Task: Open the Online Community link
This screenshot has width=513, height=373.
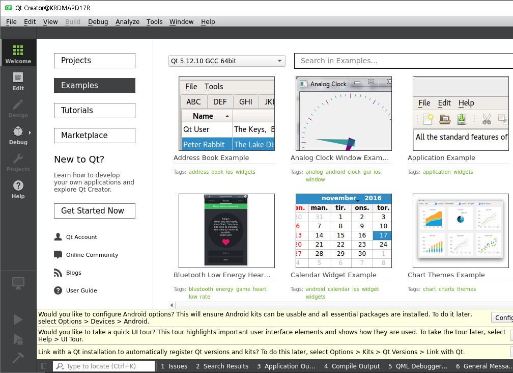Action: (x=92, y=255)
